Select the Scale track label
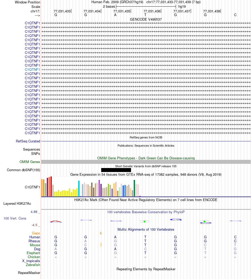Screen dimensions: 251x279 click(x=36, y=7)
